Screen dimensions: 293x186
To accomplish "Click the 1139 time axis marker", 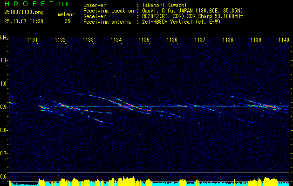I will 256,40.
